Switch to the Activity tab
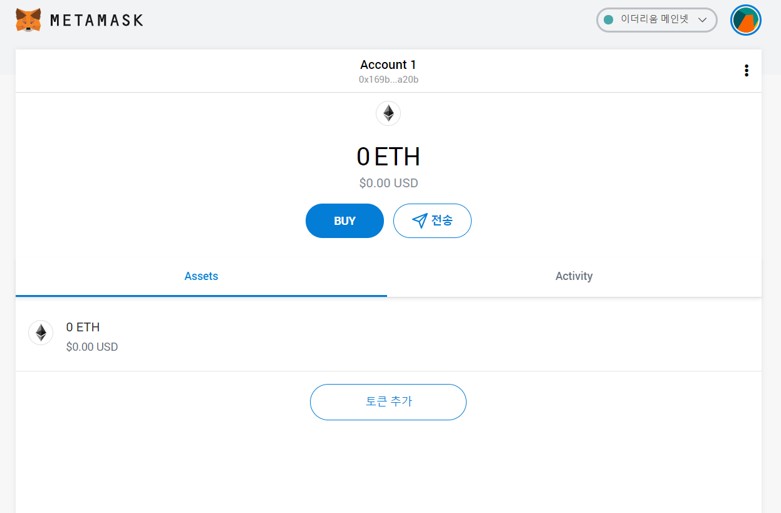This screenshot has width=781, height=513. coord(574,276)
